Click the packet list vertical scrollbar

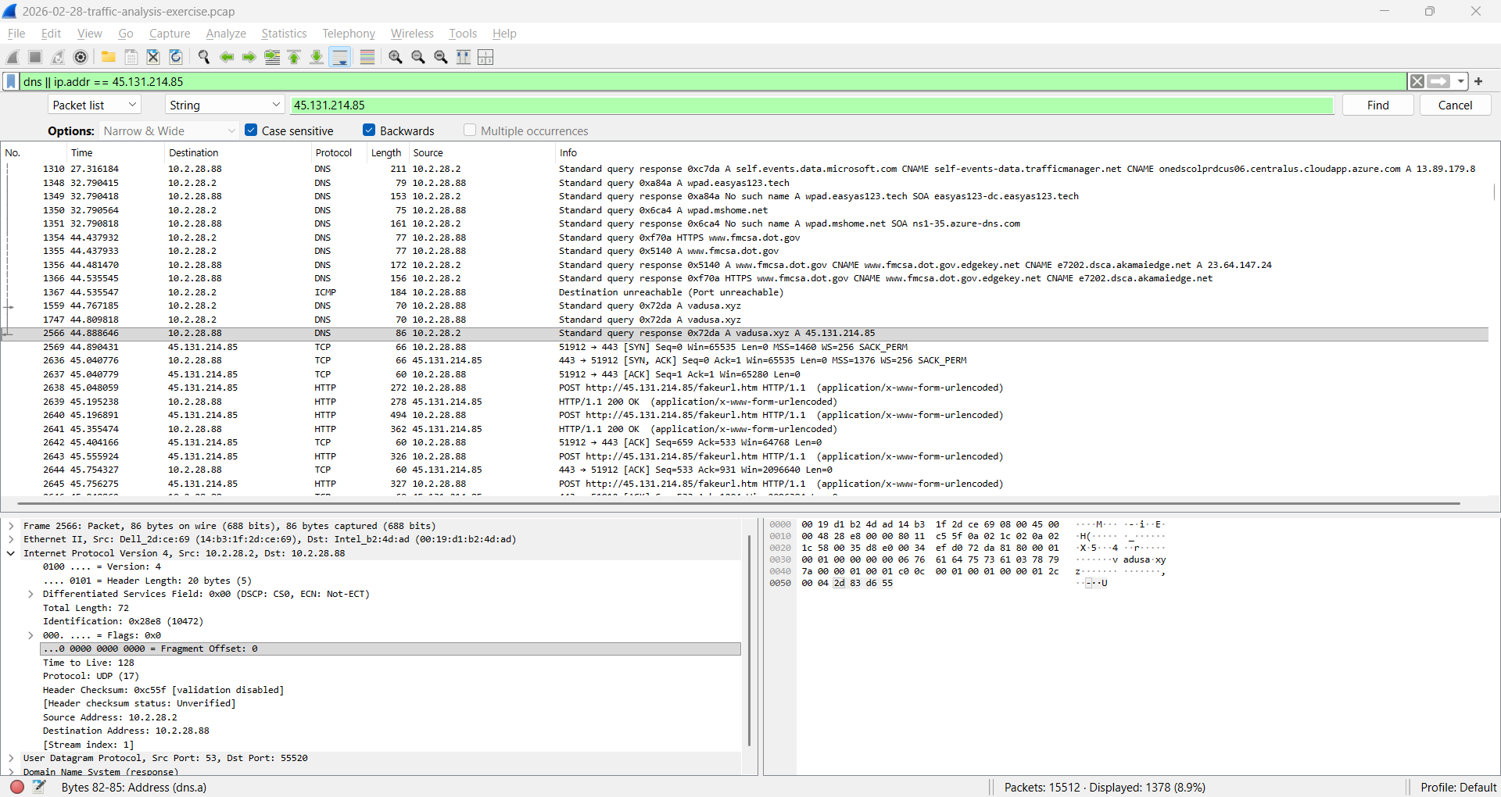tap(1494, 191)
